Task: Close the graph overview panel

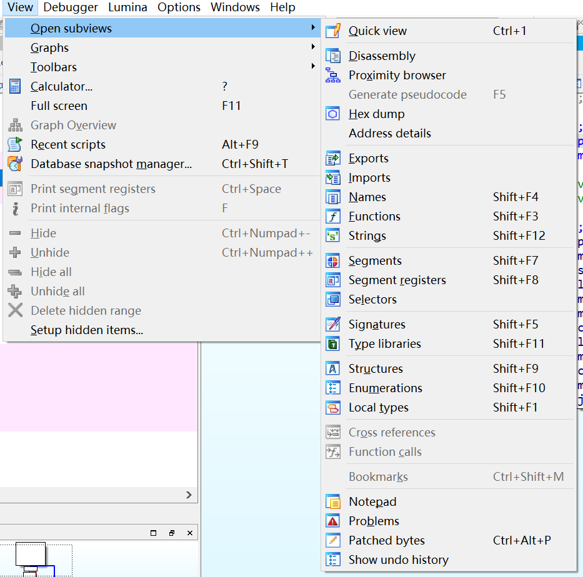Action: [189, 533]
